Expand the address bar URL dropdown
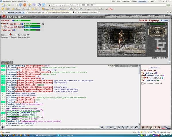The image size is (172, 137). tap(165, 5)
